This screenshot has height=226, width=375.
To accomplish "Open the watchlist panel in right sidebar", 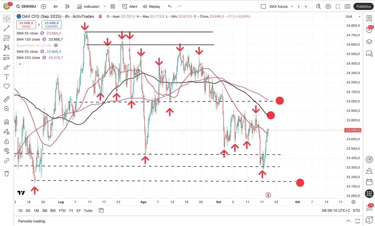I will coord(369,18).
